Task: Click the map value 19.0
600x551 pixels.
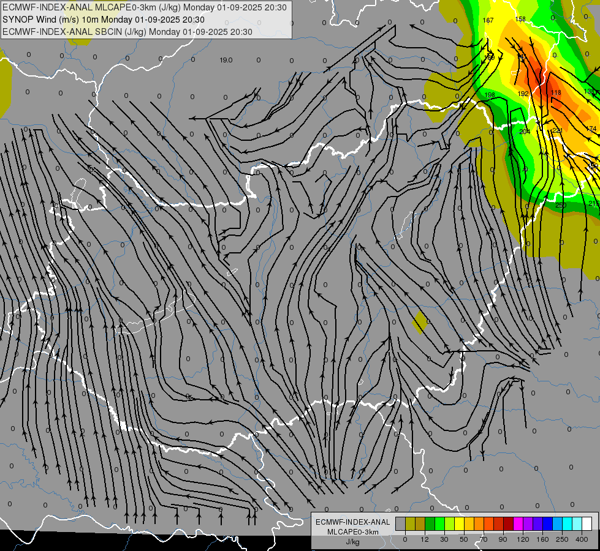Action: 226,60
